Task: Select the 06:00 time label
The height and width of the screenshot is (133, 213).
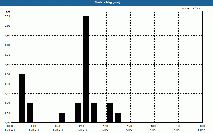Action: click(x=58, y=126)
